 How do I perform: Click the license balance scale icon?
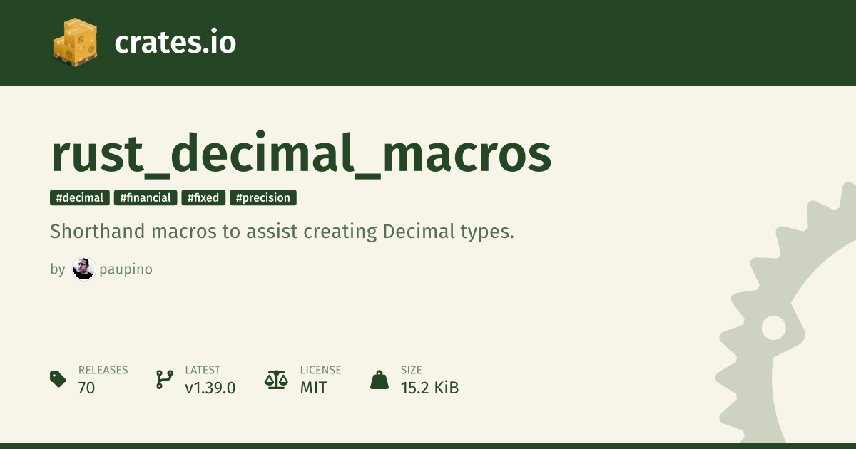point(275,379)
